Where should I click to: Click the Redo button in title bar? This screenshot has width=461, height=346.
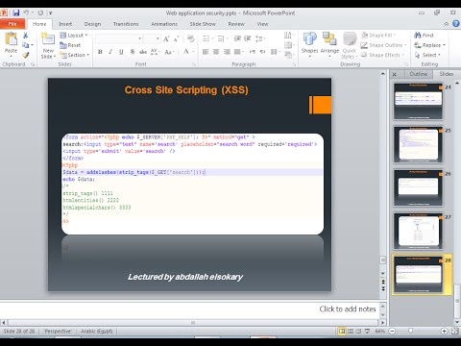(40, 12)
